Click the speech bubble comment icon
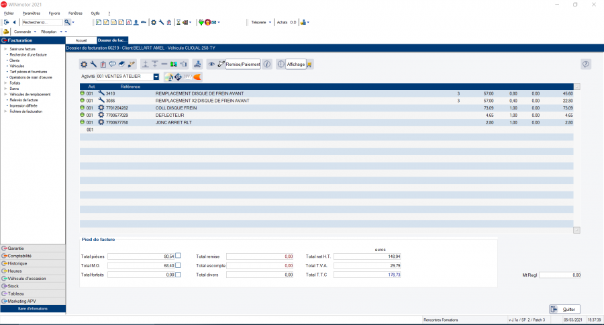Image resolution: width=604 pixels, height=325 pixels. pyautogui.click(x=113, y=64)
